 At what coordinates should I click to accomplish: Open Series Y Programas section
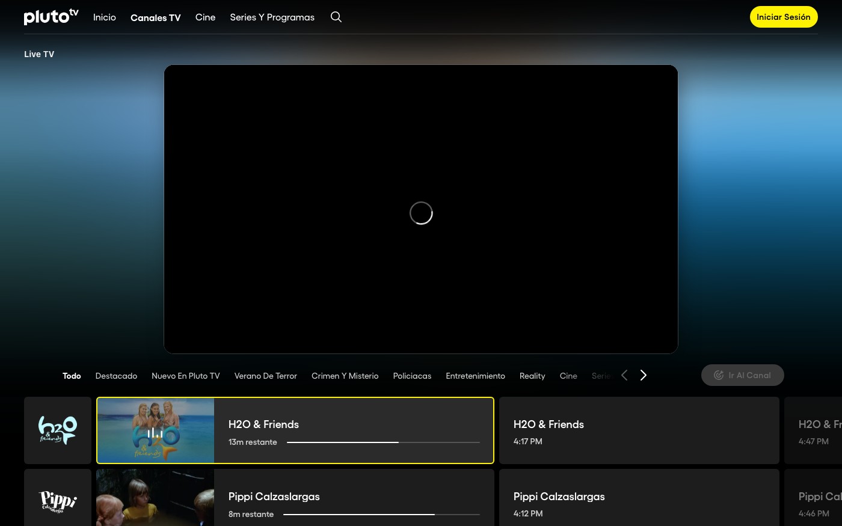point(272,17)
